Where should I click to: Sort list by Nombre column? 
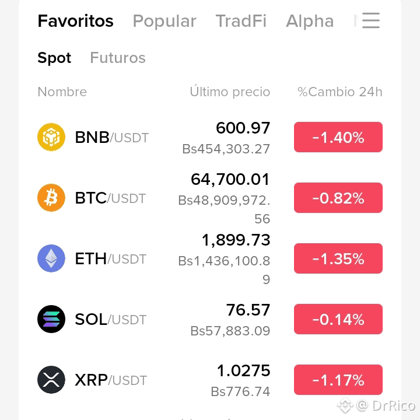pyautogui.click(x=62, y=92)
